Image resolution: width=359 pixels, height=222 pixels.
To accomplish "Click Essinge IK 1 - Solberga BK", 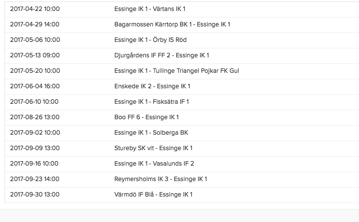I will tap(151, 133).
